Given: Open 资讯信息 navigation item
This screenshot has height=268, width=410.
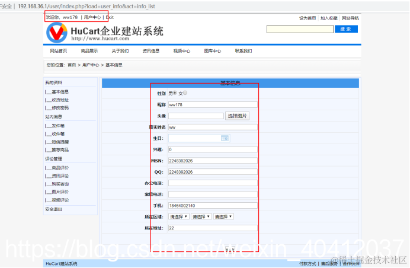Looking at the screenshot, I should (x=151, y=51).
